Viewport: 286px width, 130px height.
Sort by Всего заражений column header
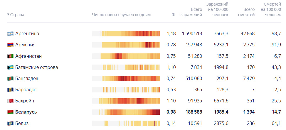[191, 12]
